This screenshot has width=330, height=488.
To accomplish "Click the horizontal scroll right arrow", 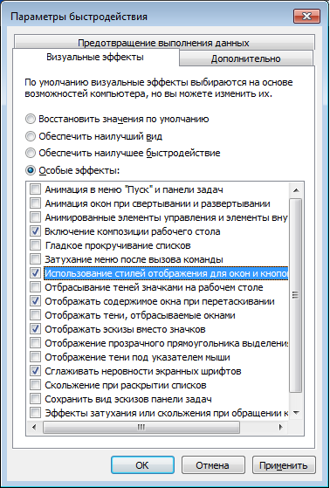I will pos(281,427).
